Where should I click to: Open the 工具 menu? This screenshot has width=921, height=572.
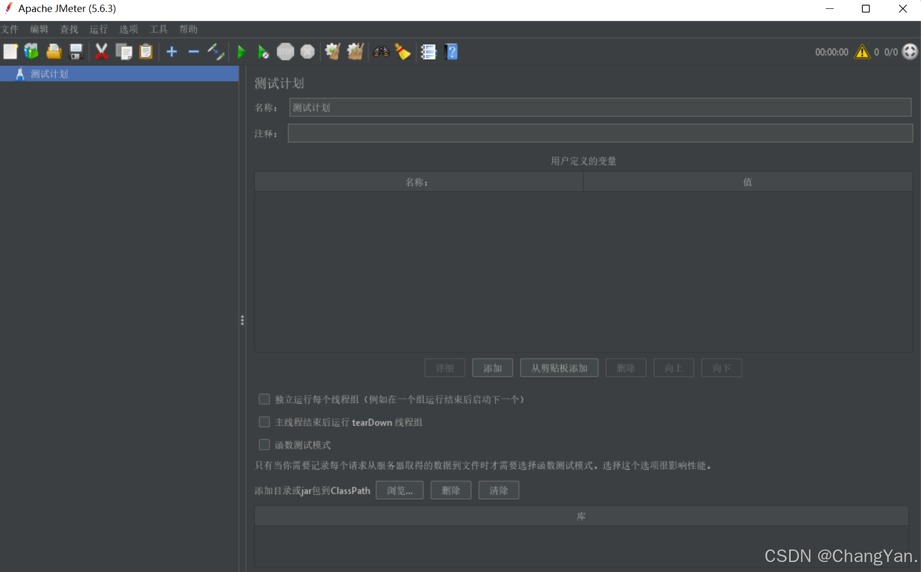click(x=158, y=29)
